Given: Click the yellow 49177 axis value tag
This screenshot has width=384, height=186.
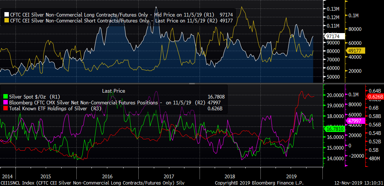Looking at the screenshot, I should [355, 51].
